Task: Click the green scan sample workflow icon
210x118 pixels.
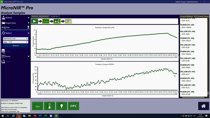Action: [x=57, y=21]
